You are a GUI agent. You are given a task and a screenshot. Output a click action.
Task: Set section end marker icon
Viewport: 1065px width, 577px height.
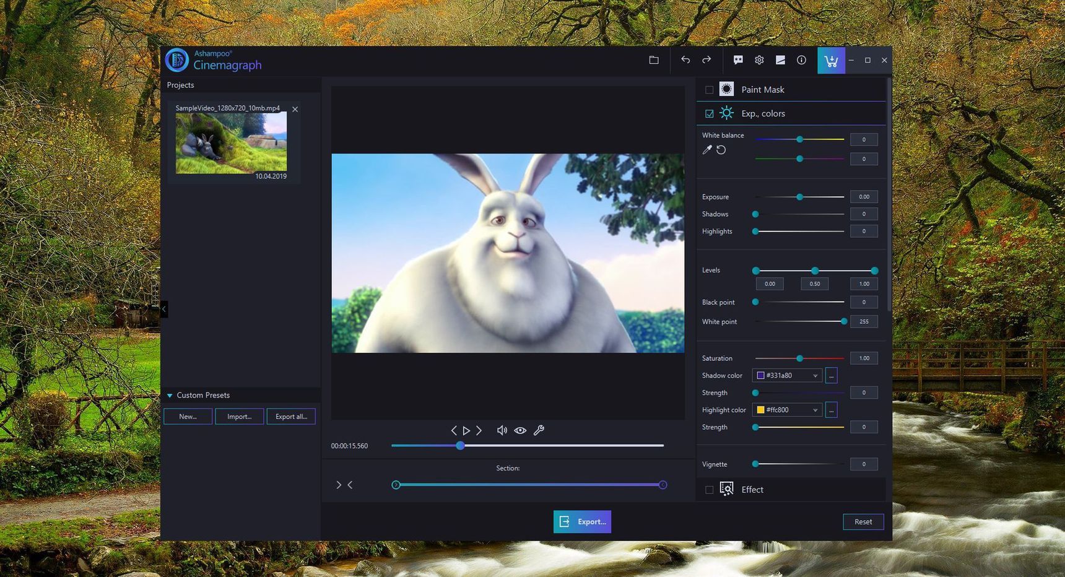coord(350,485)
